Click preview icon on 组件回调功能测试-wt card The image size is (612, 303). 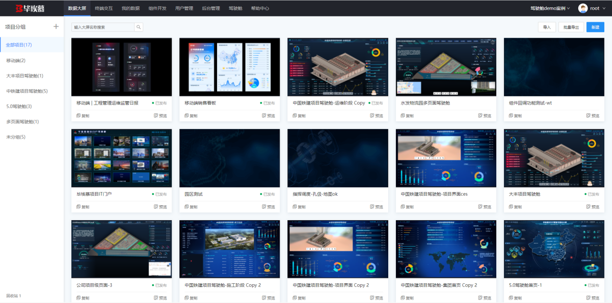(588, 116)
